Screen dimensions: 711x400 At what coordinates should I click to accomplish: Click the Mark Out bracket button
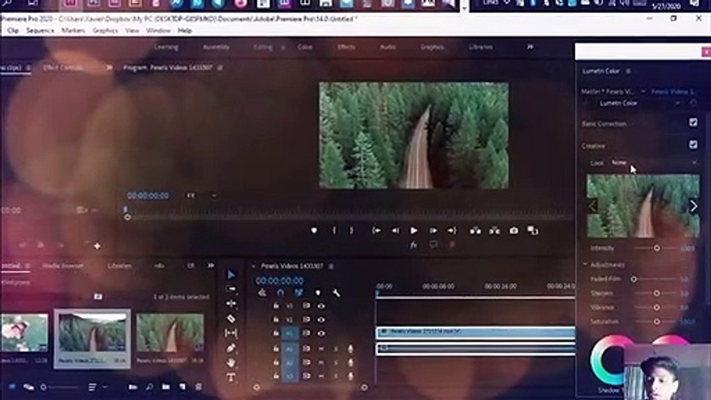coord(351,231)
